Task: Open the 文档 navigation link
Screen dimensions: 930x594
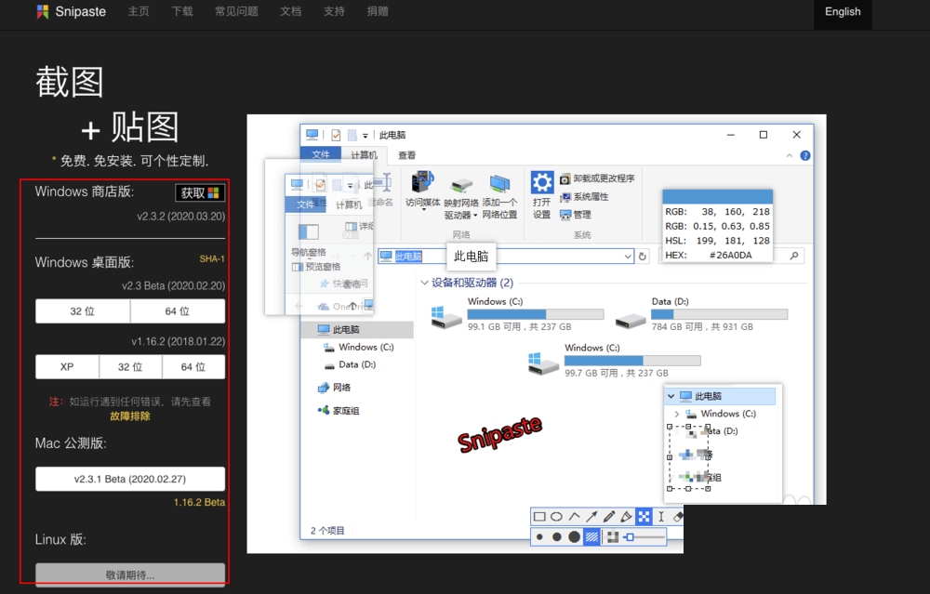Action: [290, 11]
